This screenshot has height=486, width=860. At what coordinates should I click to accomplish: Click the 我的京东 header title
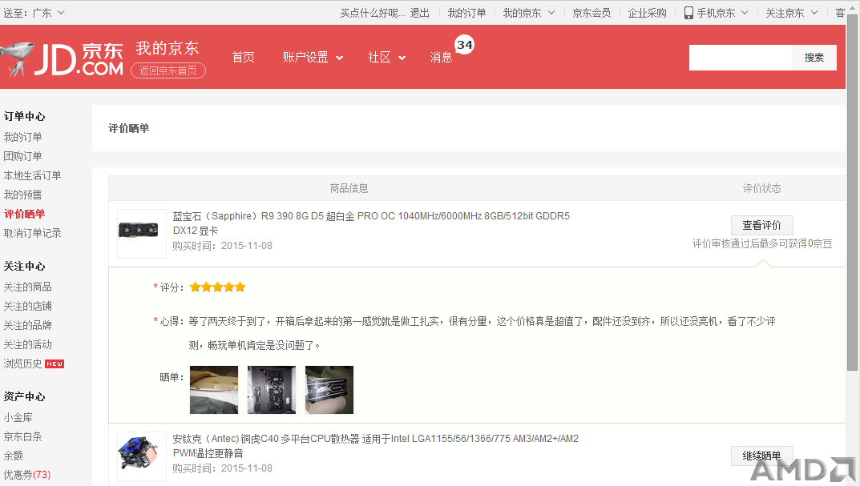click(x=168, y=48)
